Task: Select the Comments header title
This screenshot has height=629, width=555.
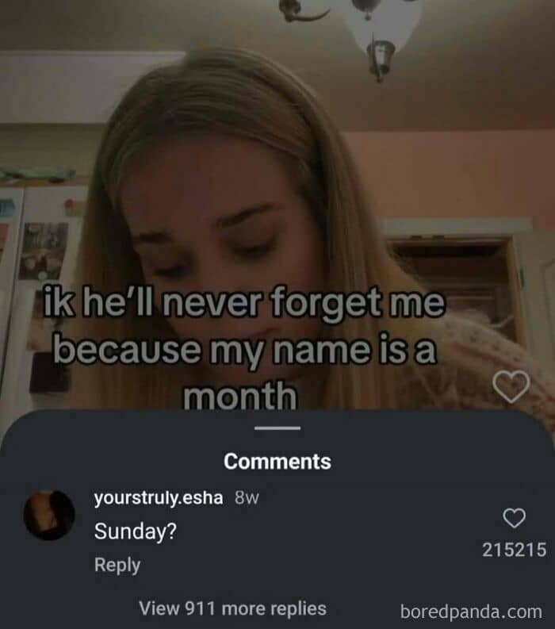Action: 277,462
